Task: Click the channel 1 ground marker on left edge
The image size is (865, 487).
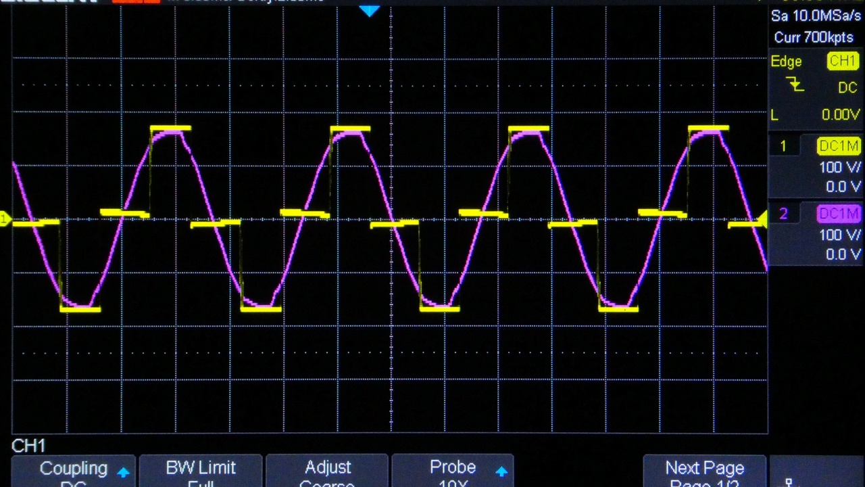Action: 4,218
